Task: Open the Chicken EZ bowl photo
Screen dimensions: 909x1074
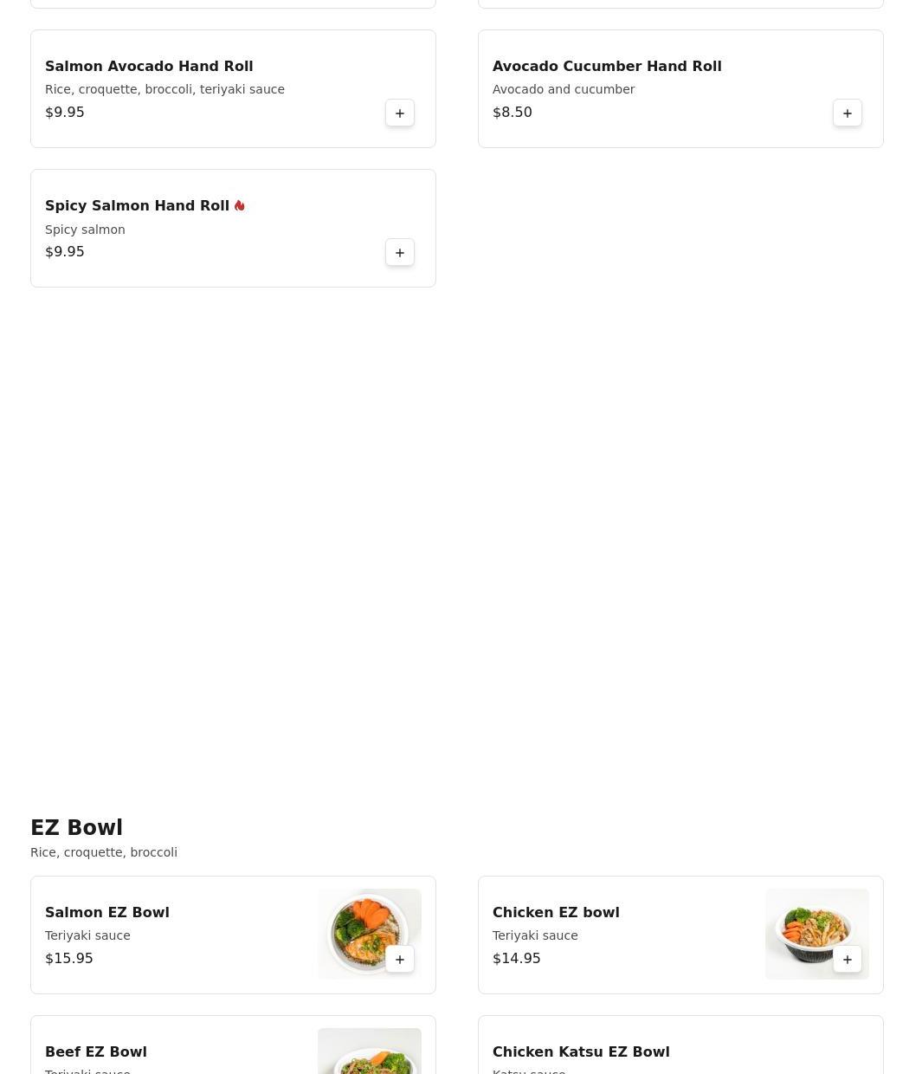Action: [817, 934]
